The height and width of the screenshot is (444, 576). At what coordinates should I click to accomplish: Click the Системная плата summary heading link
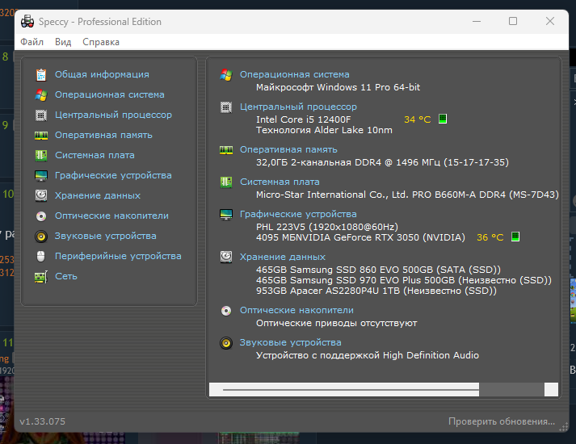coord(280,182)
